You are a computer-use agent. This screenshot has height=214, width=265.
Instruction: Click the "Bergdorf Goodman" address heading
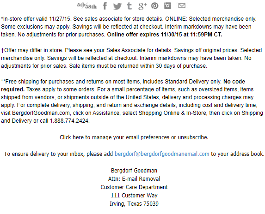(134, 171)
